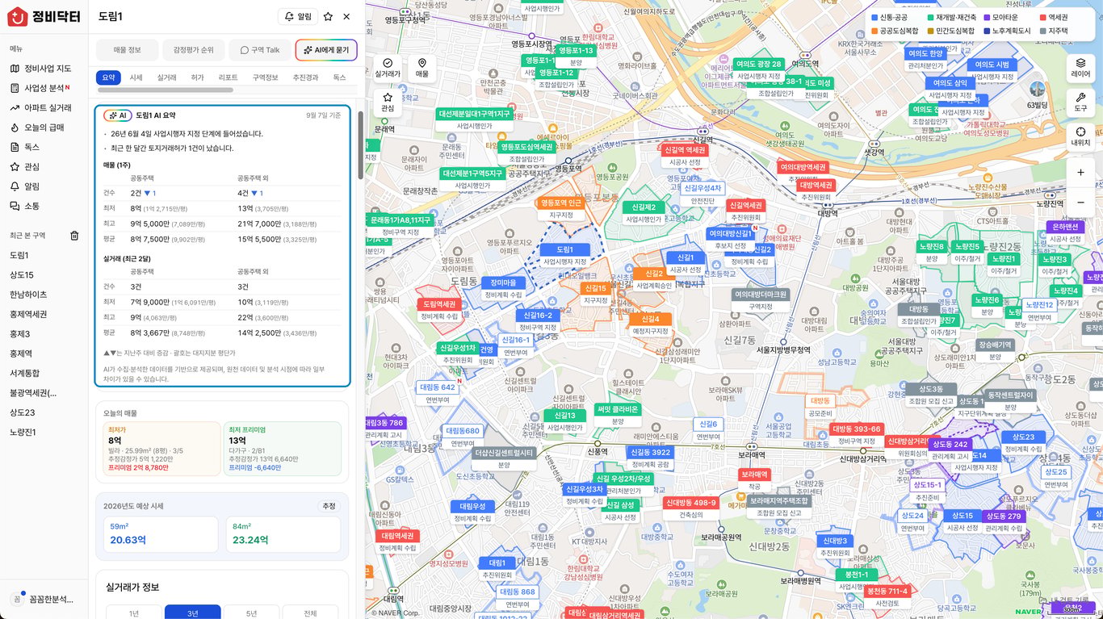The image size is (1103, 619).
Task: Select the 1년 period option
Action: click(x=134, y=613)
